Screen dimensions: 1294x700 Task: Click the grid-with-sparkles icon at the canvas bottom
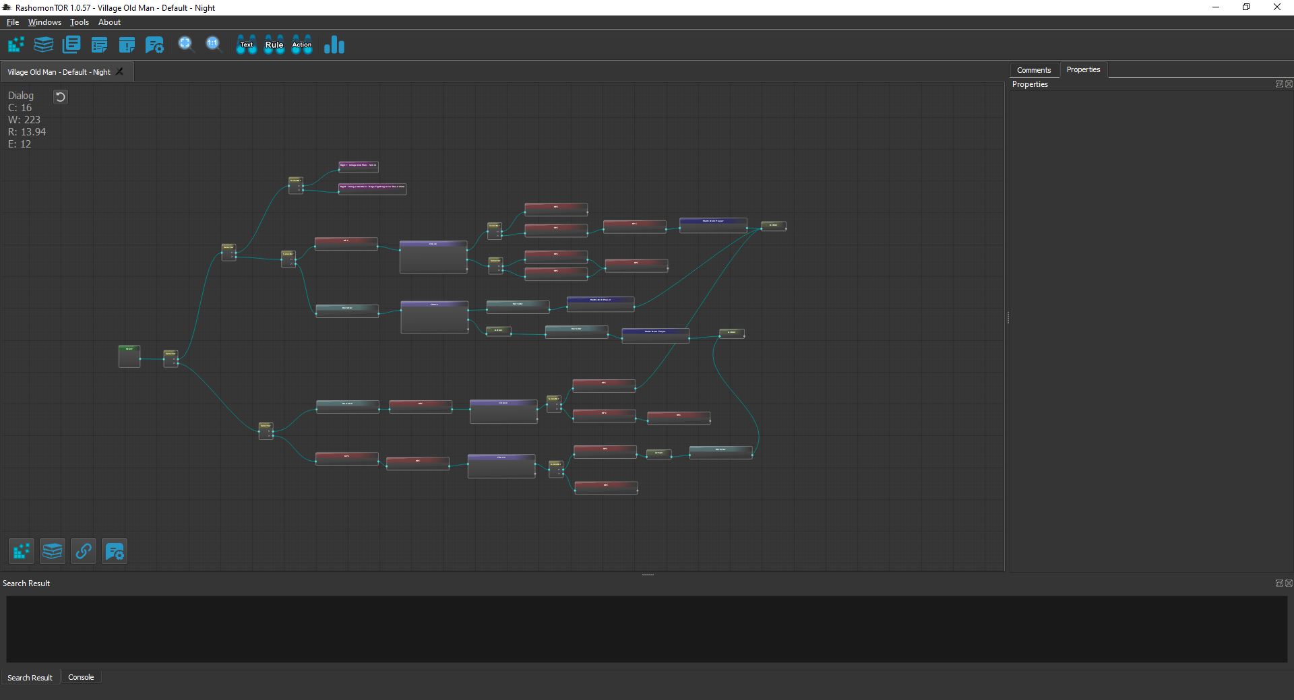21,551
